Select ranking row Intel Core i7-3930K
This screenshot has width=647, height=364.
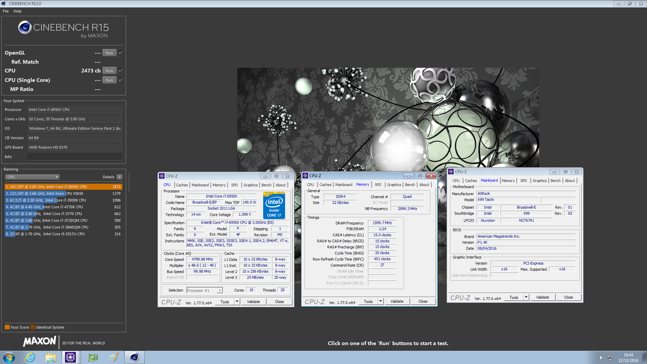(63, 200)
